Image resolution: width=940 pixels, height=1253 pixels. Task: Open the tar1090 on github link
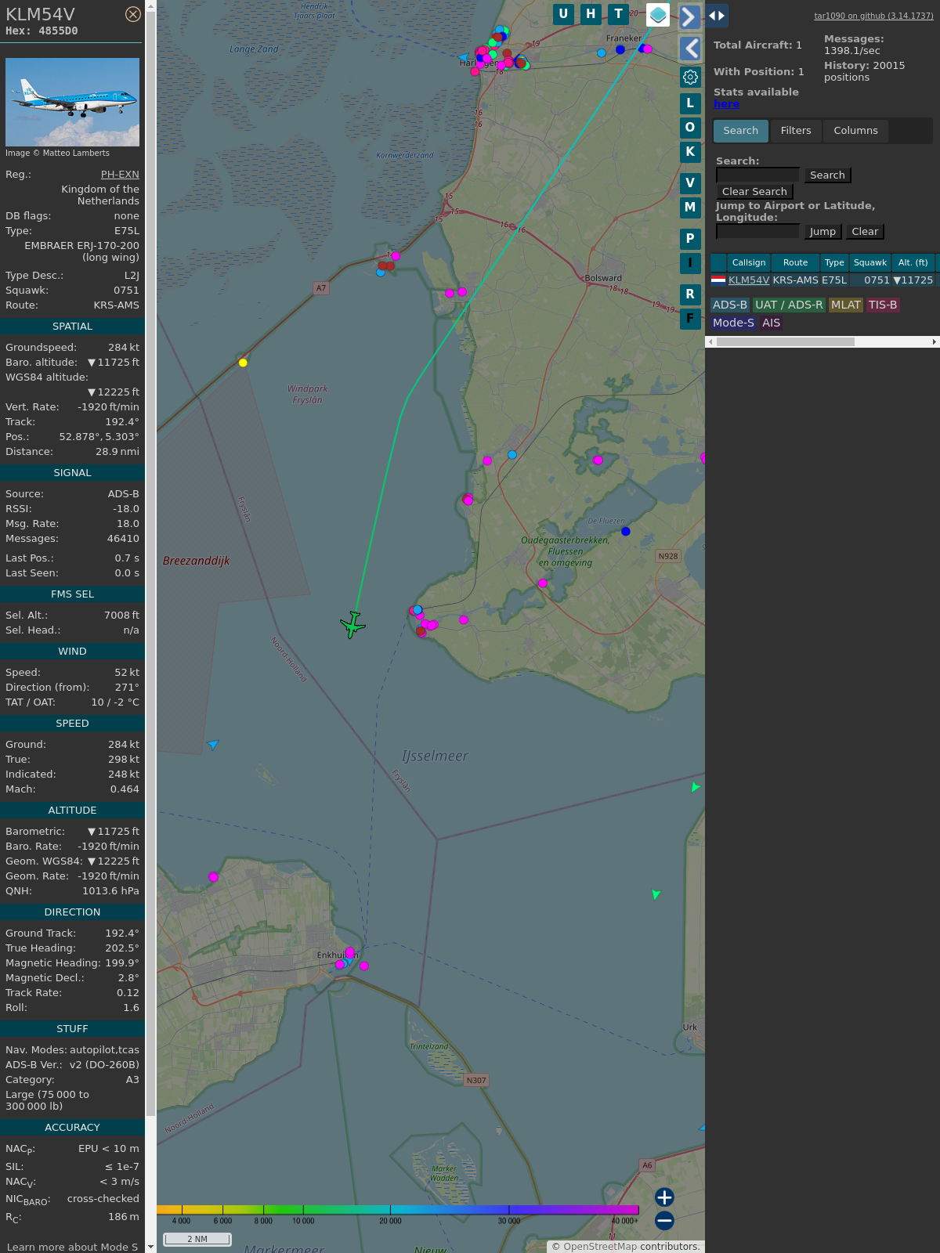(873, 16)
